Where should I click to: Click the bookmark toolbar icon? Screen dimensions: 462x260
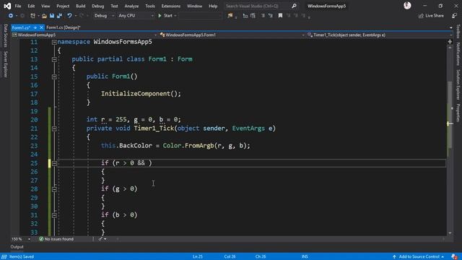tap(280, 16)
